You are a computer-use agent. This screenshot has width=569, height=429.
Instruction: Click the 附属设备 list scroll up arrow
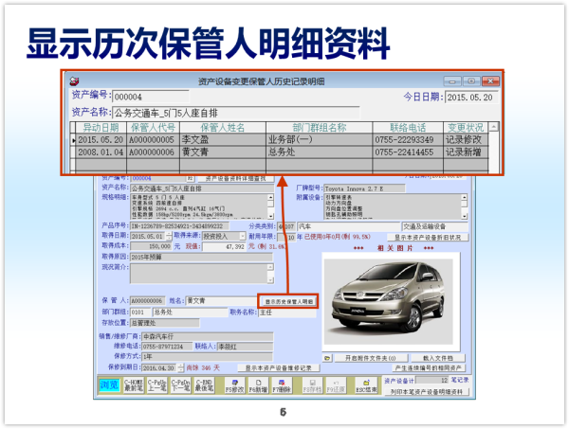(464, 198)
